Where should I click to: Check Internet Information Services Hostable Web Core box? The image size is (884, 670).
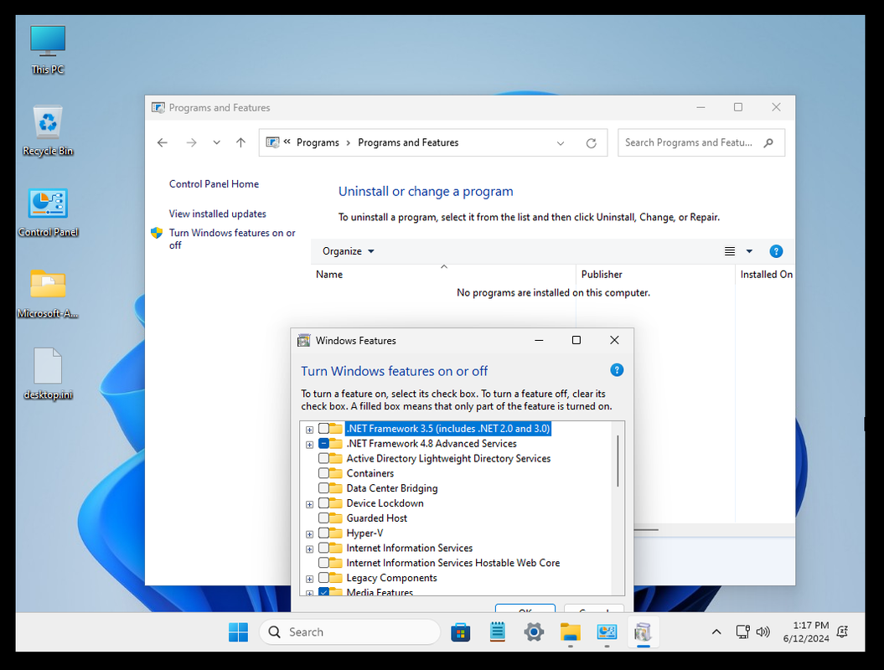(323, 563)
